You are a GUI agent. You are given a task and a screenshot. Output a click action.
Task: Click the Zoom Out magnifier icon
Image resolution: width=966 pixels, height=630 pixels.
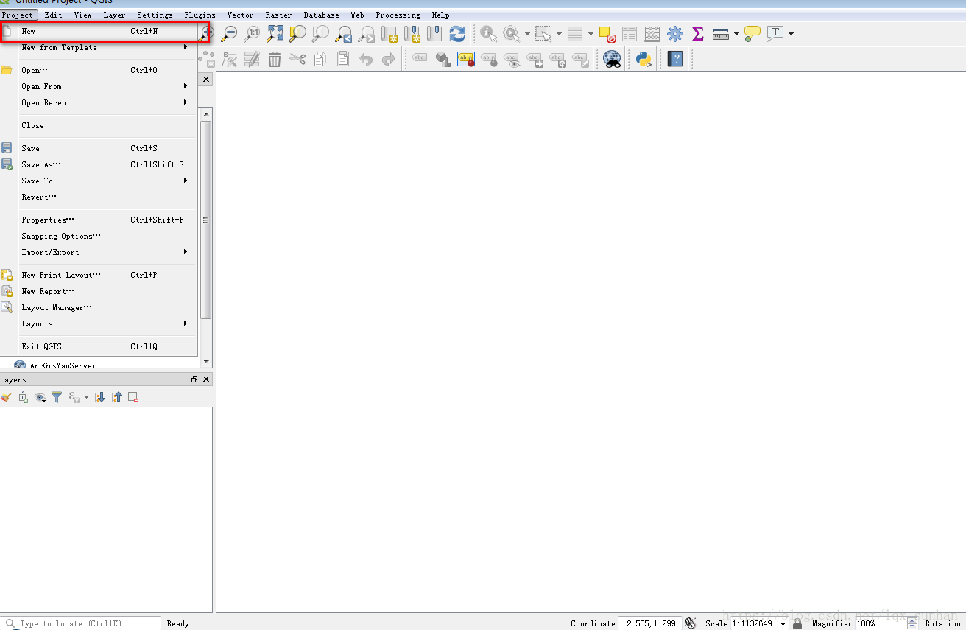point(229,33)
